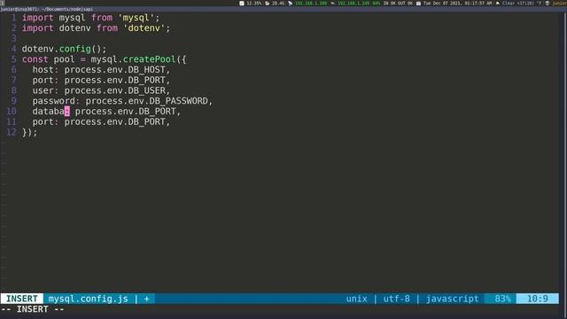The width and height of the screenshot is (567, 319).
Task: Place cursor on 'dotenv' string in line 2
Action: click(144, 28)
